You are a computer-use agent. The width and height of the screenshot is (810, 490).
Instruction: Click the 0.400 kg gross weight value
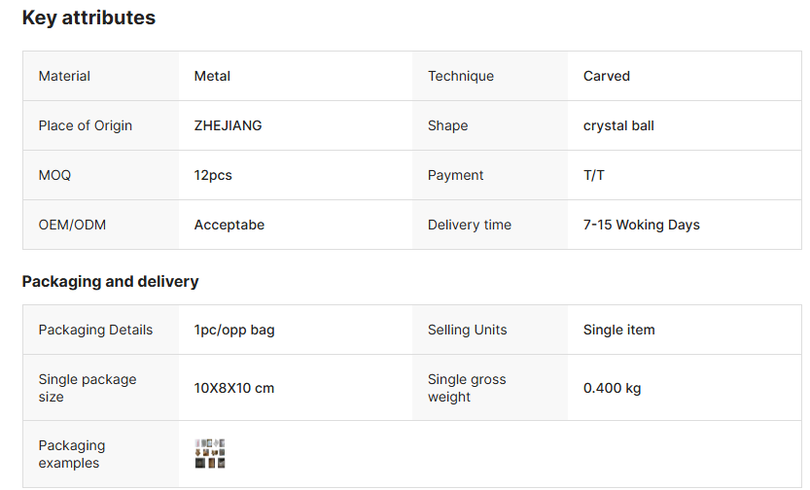coord(612,388)
